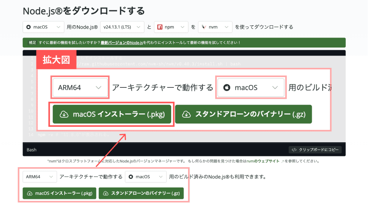Click the 補足 label in the green banner

tap(33, 43)
